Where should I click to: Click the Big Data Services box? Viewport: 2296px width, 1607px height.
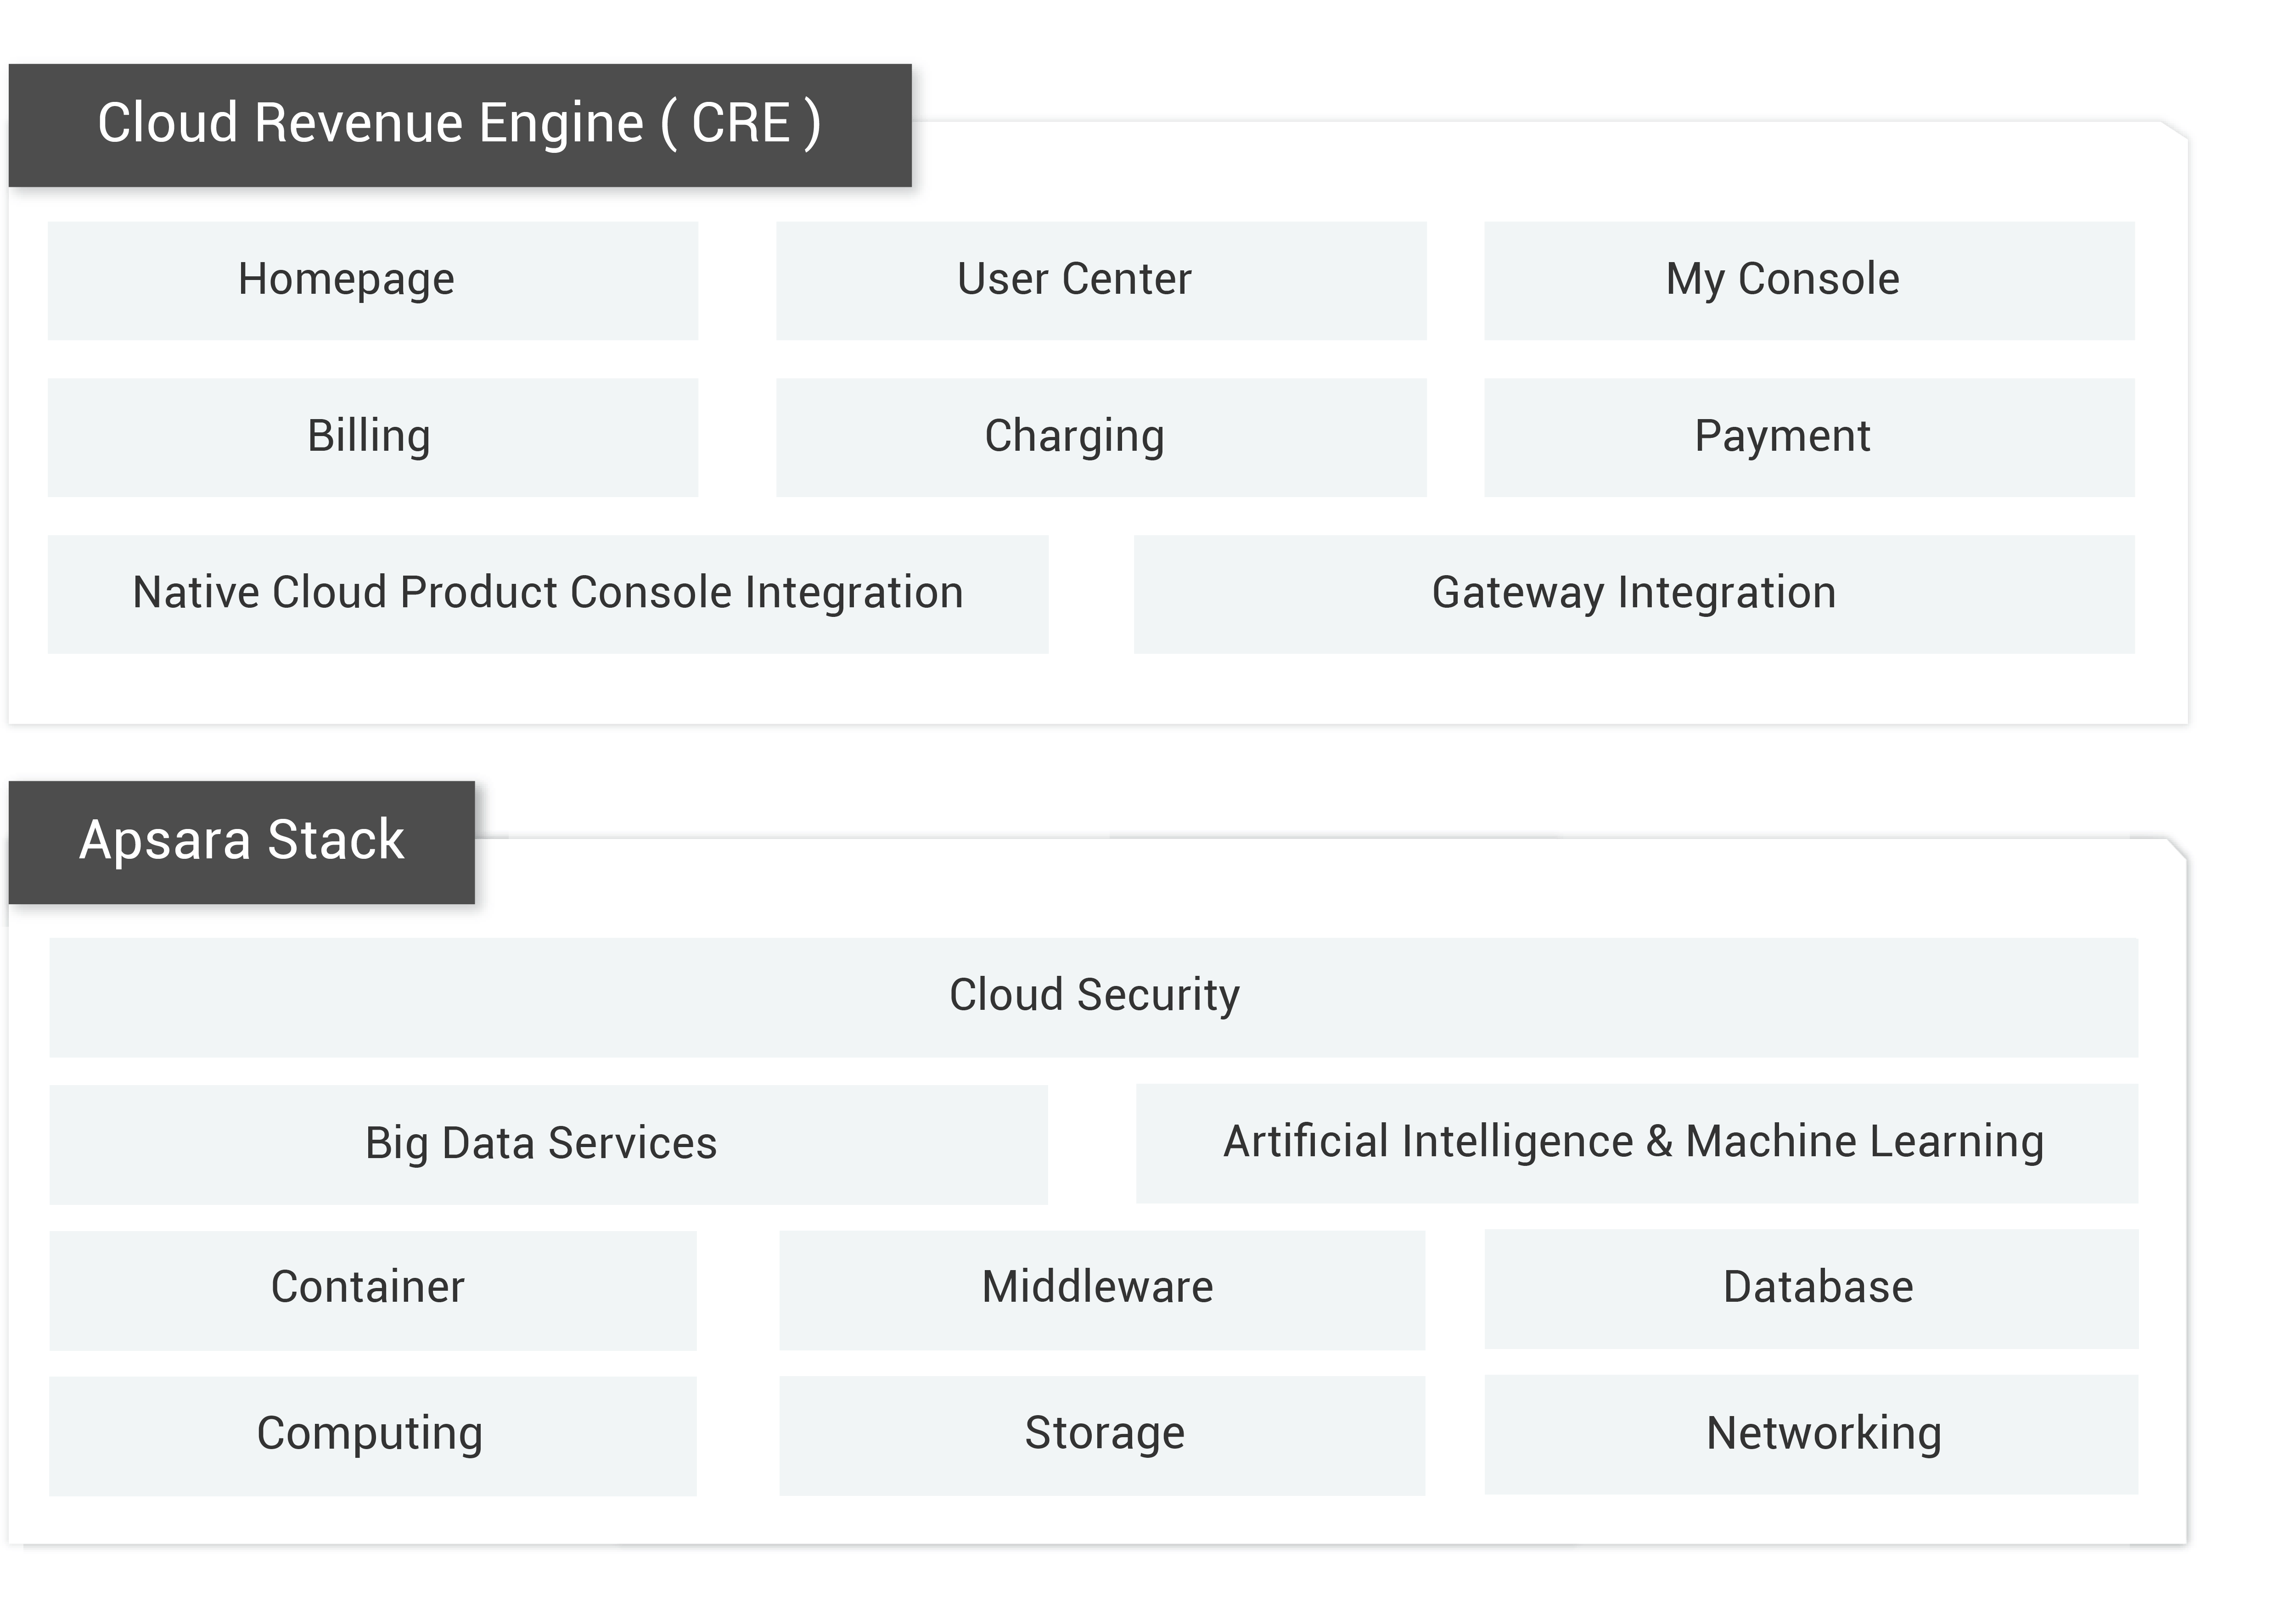[x=548, y=1144]
